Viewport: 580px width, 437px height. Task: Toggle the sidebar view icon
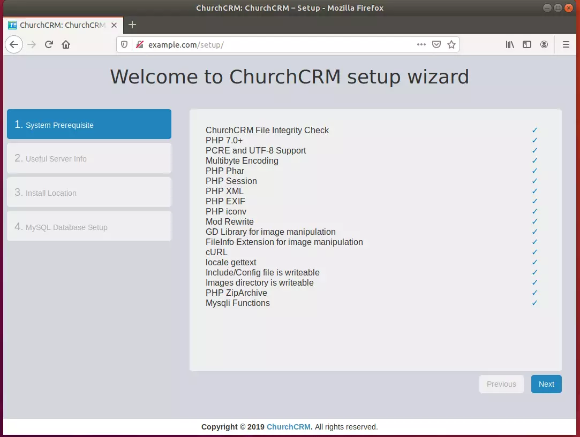[x=527, y=45]
